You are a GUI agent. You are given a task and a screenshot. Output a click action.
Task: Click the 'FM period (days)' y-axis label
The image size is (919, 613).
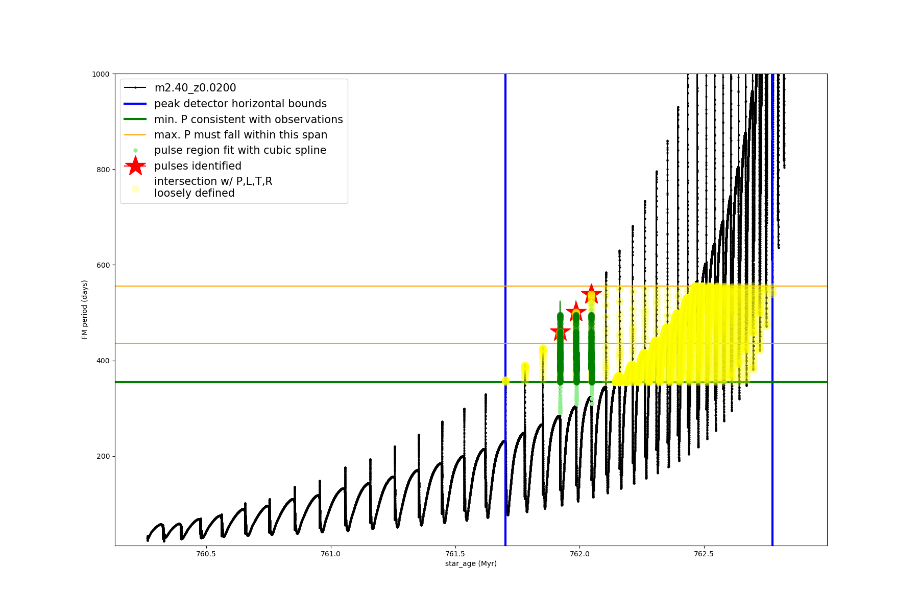click(85, 310)
